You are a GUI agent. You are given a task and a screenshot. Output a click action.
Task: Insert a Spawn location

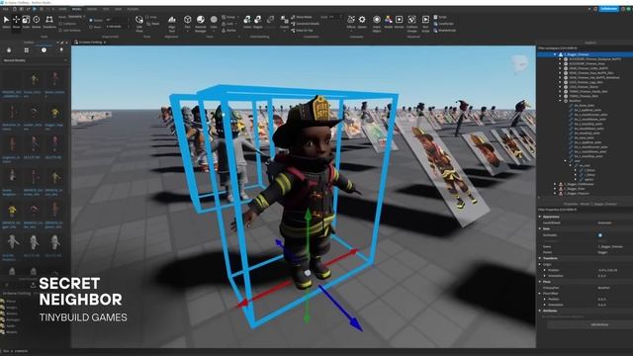(x=362, y=22)
